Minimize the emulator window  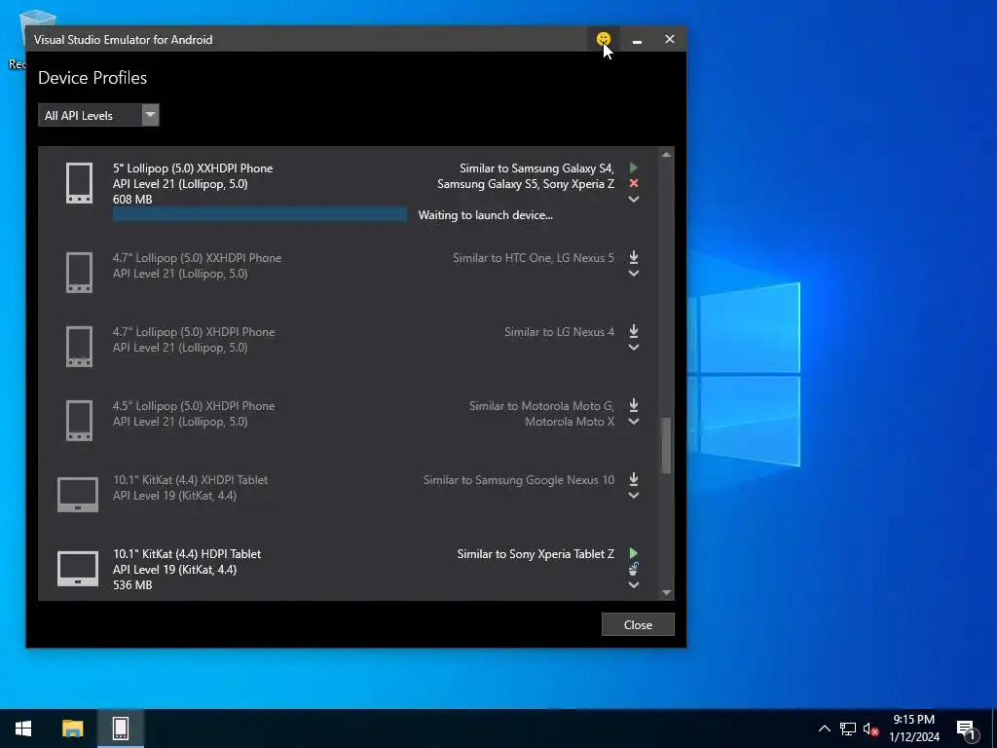(637, 39)
